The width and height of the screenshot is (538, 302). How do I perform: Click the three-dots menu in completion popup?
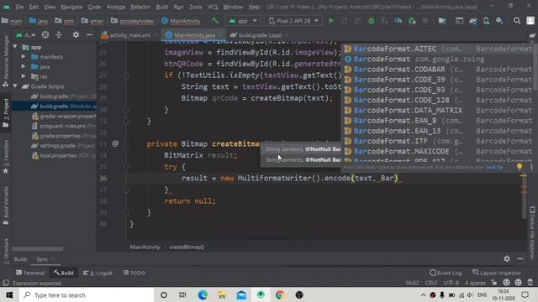point(531,167)
